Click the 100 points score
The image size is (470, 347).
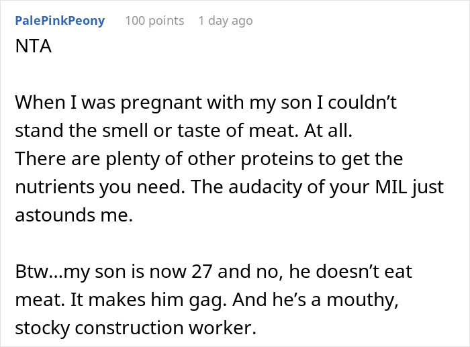[154, 21]
